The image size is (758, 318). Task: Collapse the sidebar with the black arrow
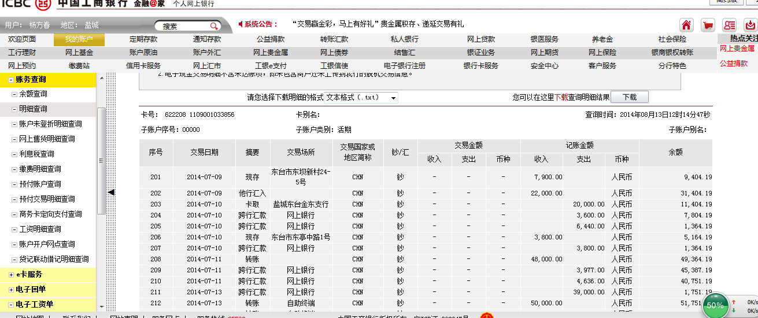click(112, 192)
